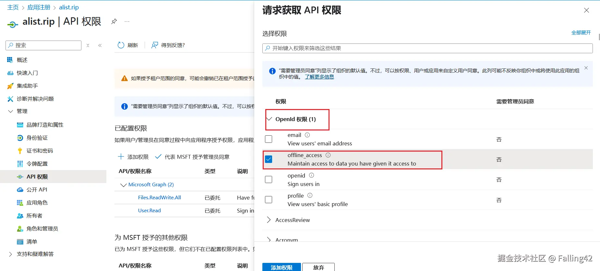This screenshot has height=271, width=600.
Task: Expand the AccessReview permission group
Action: pyautogui.click(x=269, y=220)
